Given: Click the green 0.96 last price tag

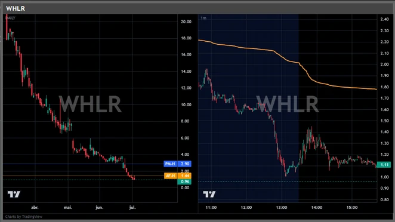Looking at the screenshot, I should pyautogui.click(x=184, y=181).
